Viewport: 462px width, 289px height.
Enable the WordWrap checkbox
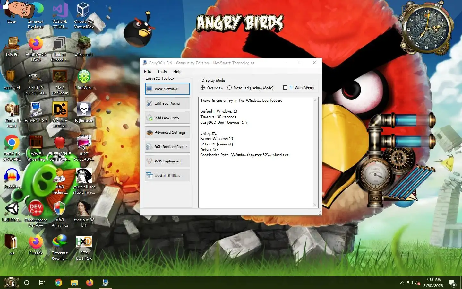coord(285,88)
